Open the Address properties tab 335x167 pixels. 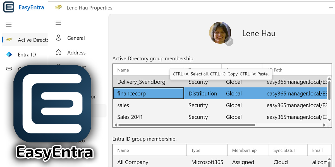pyautogui.click(x=76, y=53)
